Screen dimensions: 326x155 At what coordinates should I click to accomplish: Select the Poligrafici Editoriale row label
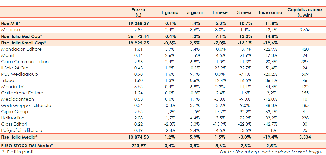(22, 130)
